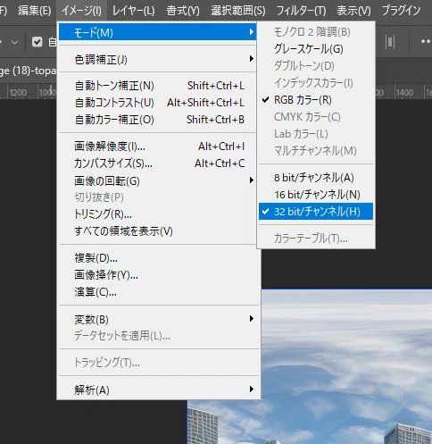The height and width of the screenshot is (444, 432).
Task: Select the document tab ending in (18)-topa
Action: click(x=29, y=71)
